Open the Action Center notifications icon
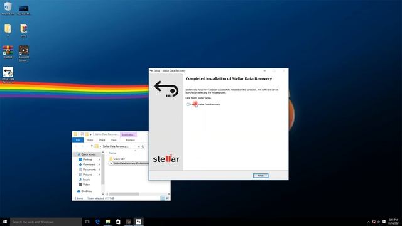This screenshot has height=226, width=402. point(384,222)
